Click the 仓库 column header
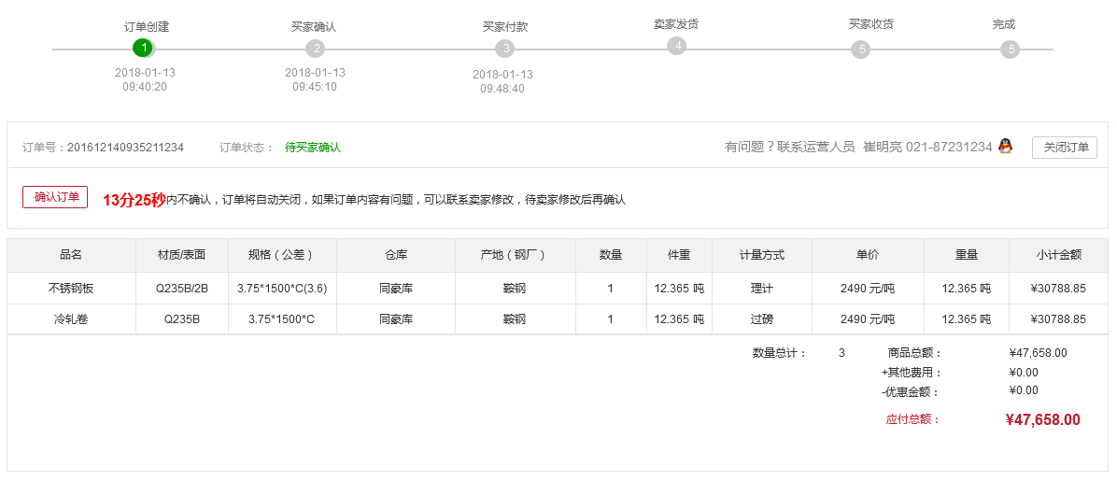Screen dimensions: 1117x481 [x=396, y=255]
